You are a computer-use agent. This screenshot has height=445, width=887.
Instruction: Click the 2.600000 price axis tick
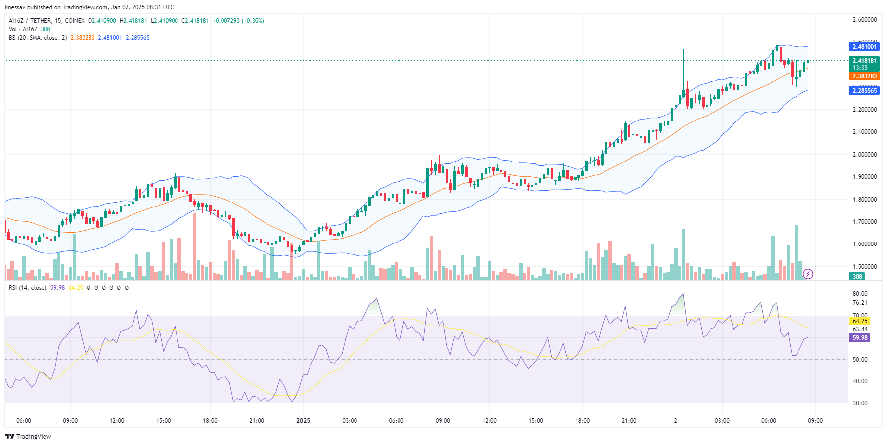click(x=865, y=20)
